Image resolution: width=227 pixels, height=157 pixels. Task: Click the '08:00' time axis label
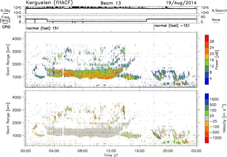83,151
